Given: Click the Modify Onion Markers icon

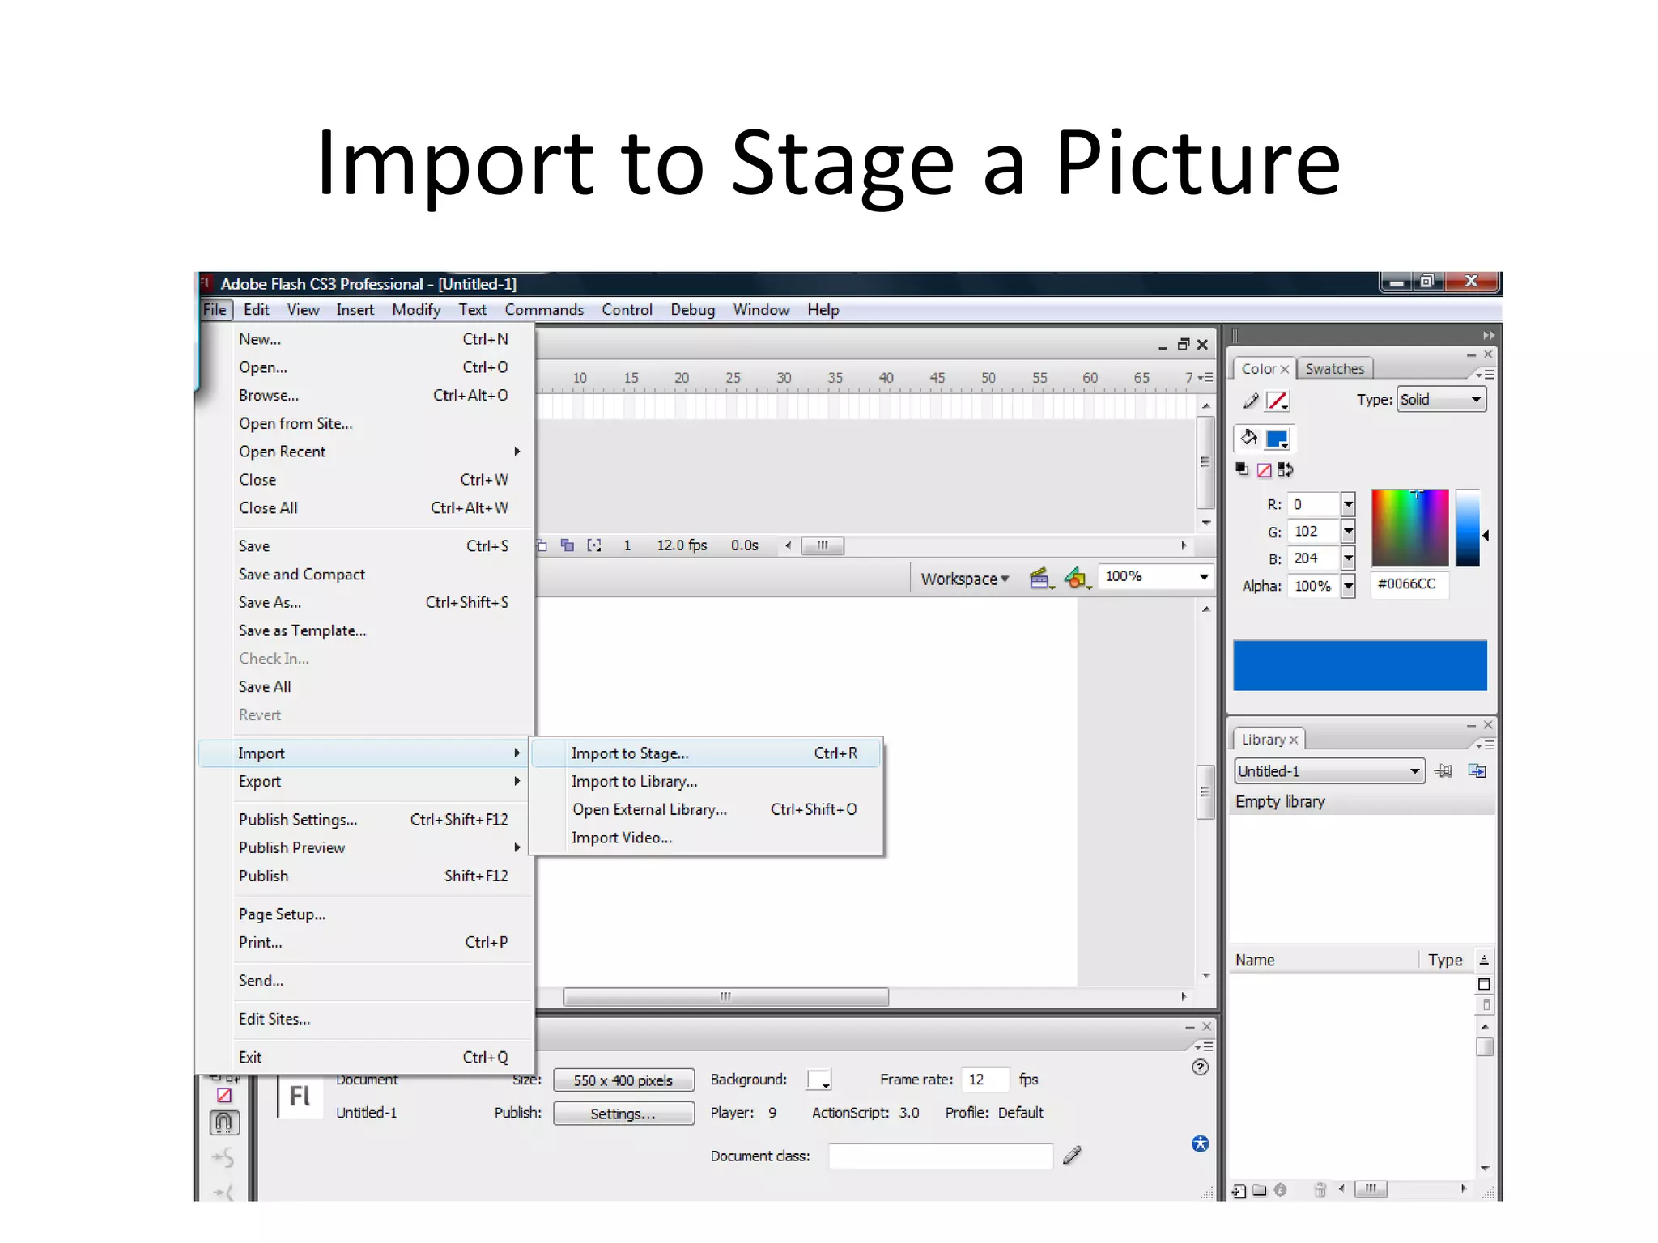Looking at the screenshot, I should (594, 545).
